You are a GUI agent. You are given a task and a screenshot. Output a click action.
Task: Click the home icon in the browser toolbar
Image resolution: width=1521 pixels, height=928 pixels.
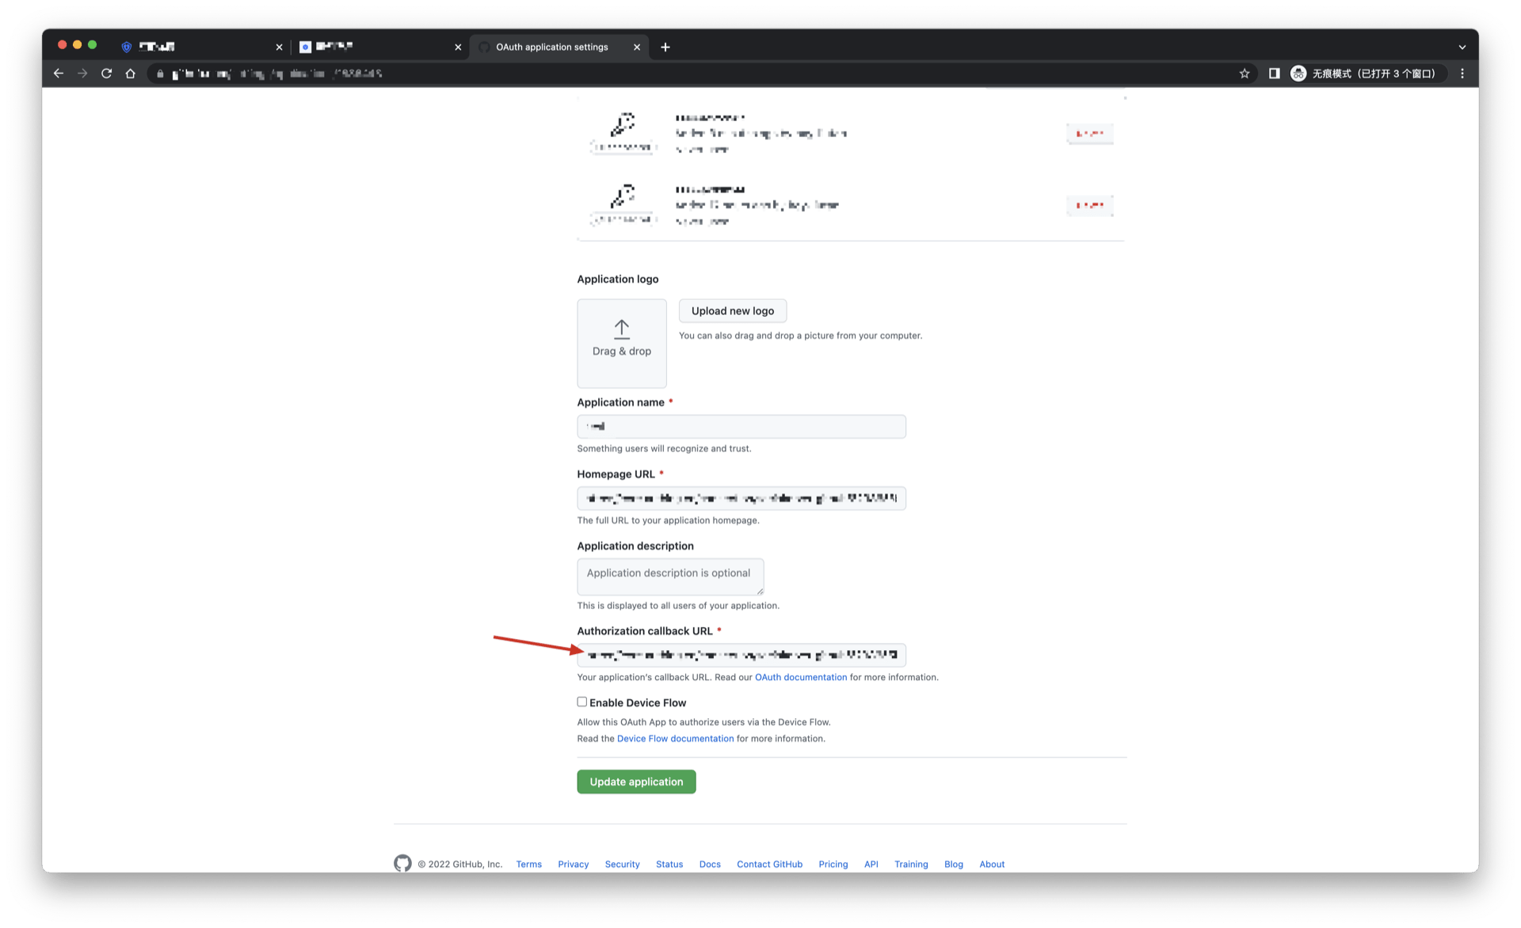tap(130, 73)
